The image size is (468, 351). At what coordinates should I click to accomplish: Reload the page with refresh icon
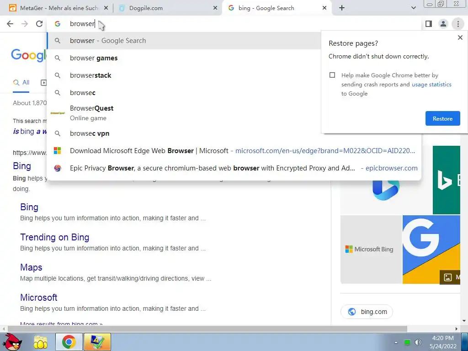click(x=39, y=24)
